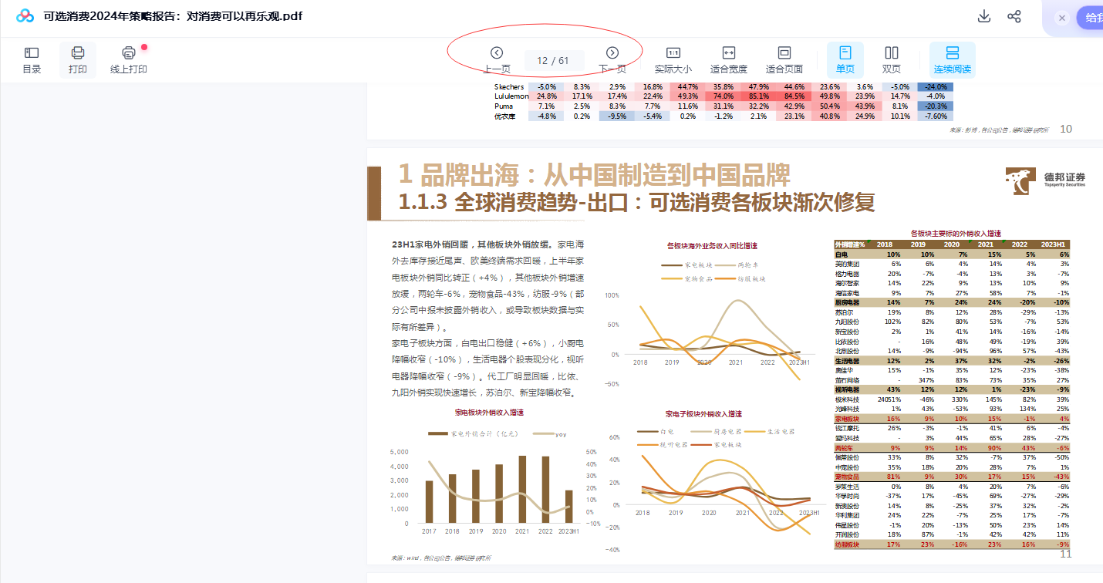Toggle 连续阅读 continuous reading mode
Screen dimensions: 1103x583
click(x=952, y=59)
